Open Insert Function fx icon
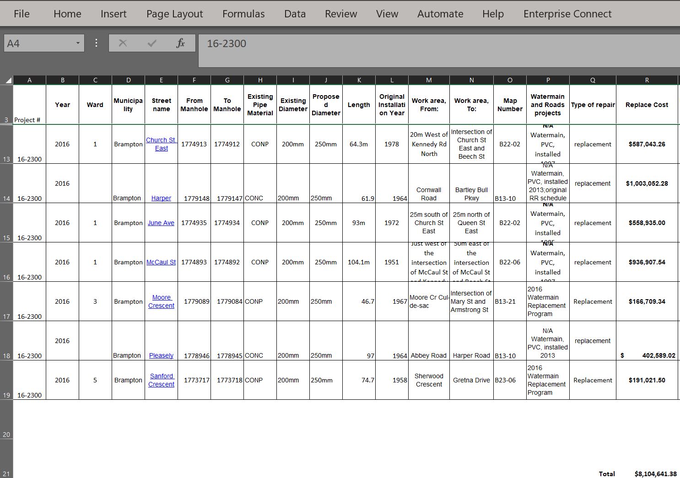The width and height of the screenshot is (680, 478). (x=181, y=43)
